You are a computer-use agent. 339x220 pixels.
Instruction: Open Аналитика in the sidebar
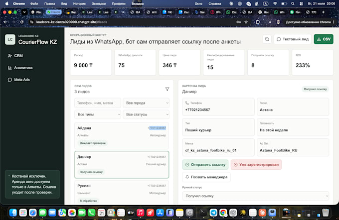(20, 68)
